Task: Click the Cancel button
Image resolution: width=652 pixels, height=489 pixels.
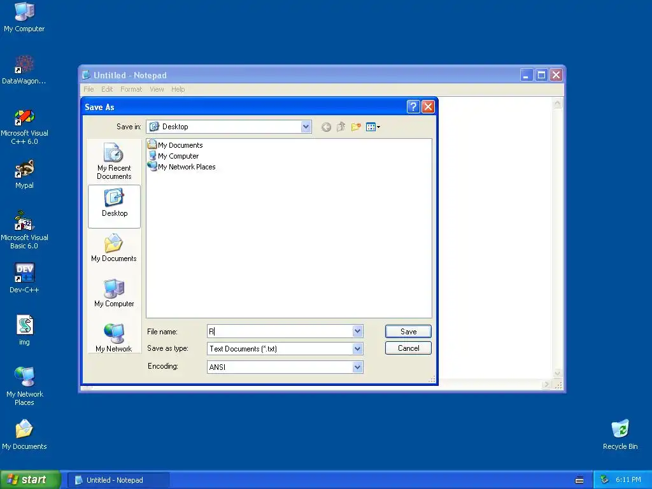Action: coord(408,348)
